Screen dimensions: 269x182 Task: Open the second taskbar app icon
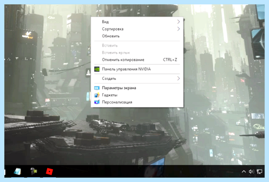(34, 171)
